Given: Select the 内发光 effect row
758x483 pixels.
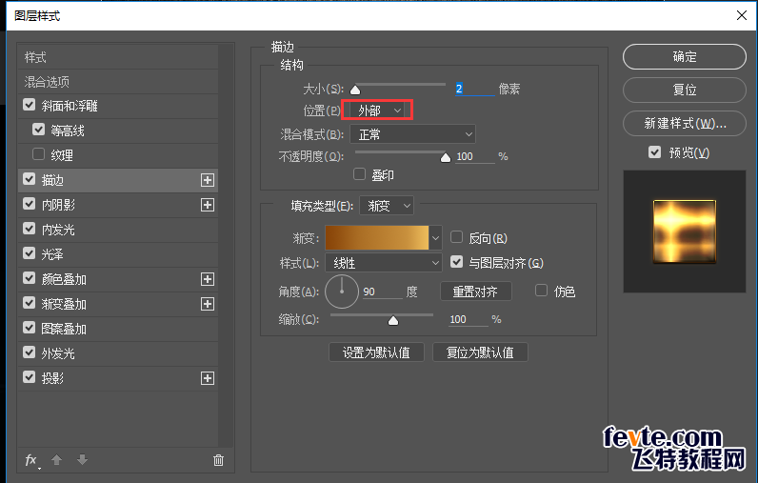Looking at the screenshot, I should pos(118,230).
